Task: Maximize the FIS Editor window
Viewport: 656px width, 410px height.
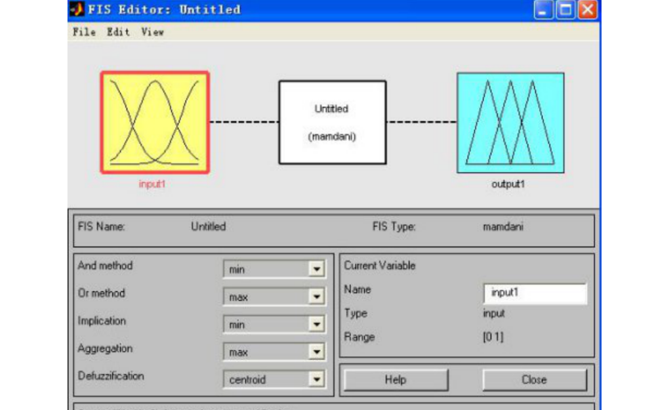Action: pos(565,10)
